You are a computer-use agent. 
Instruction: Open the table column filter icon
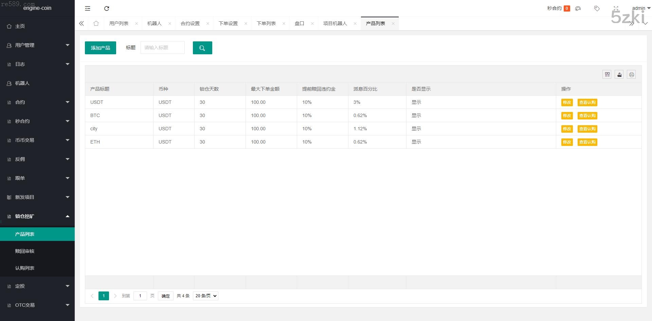pyautogui.click(x=607, y=75)
